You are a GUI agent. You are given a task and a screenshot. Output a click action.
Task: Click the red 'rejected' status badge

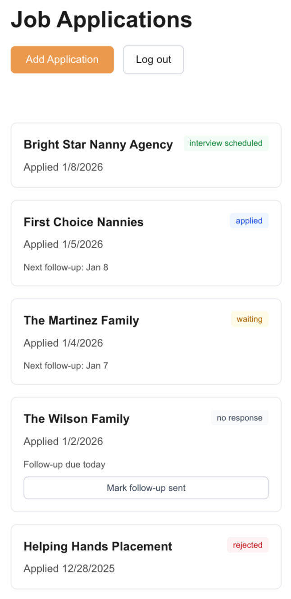[247, 545]
